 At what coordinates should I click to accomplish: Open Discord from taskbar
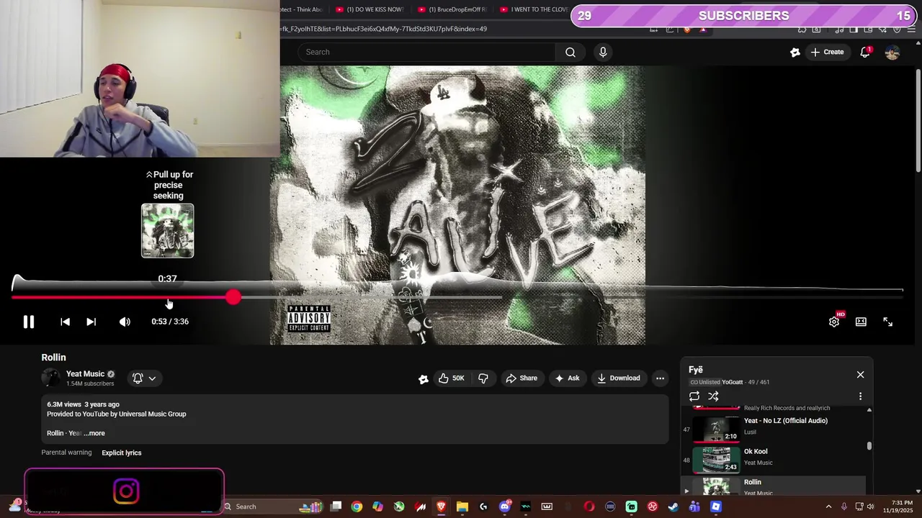[505, 506]
